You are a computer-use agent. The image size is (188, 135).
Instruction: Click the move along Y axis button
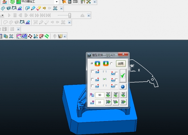click(x=116, y=102)
